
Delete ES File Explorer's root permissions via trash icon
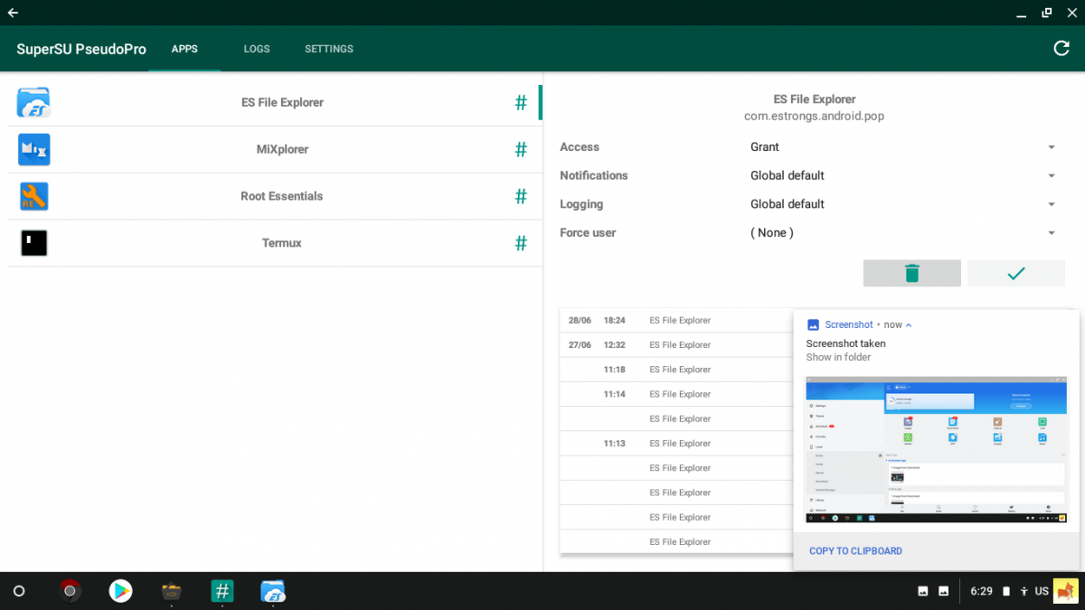coord(911,273)
